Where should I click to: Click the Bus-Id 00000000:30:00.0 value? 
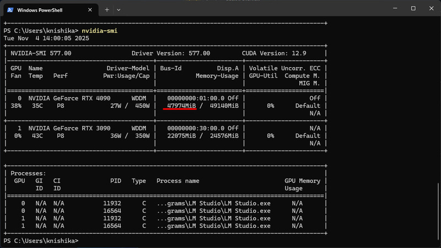(x=196, y=128)
